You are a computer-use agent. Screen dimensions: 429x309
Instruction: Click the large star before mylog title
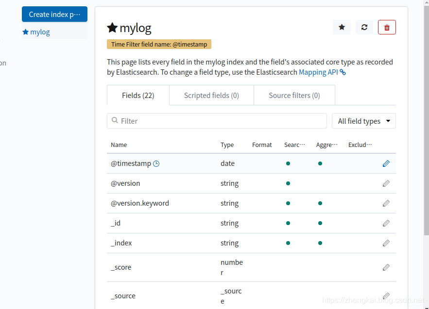pyautogui.click(x=112, y=28)
